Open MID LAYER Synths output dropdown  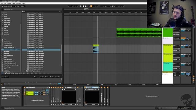[x=177, y=50]
